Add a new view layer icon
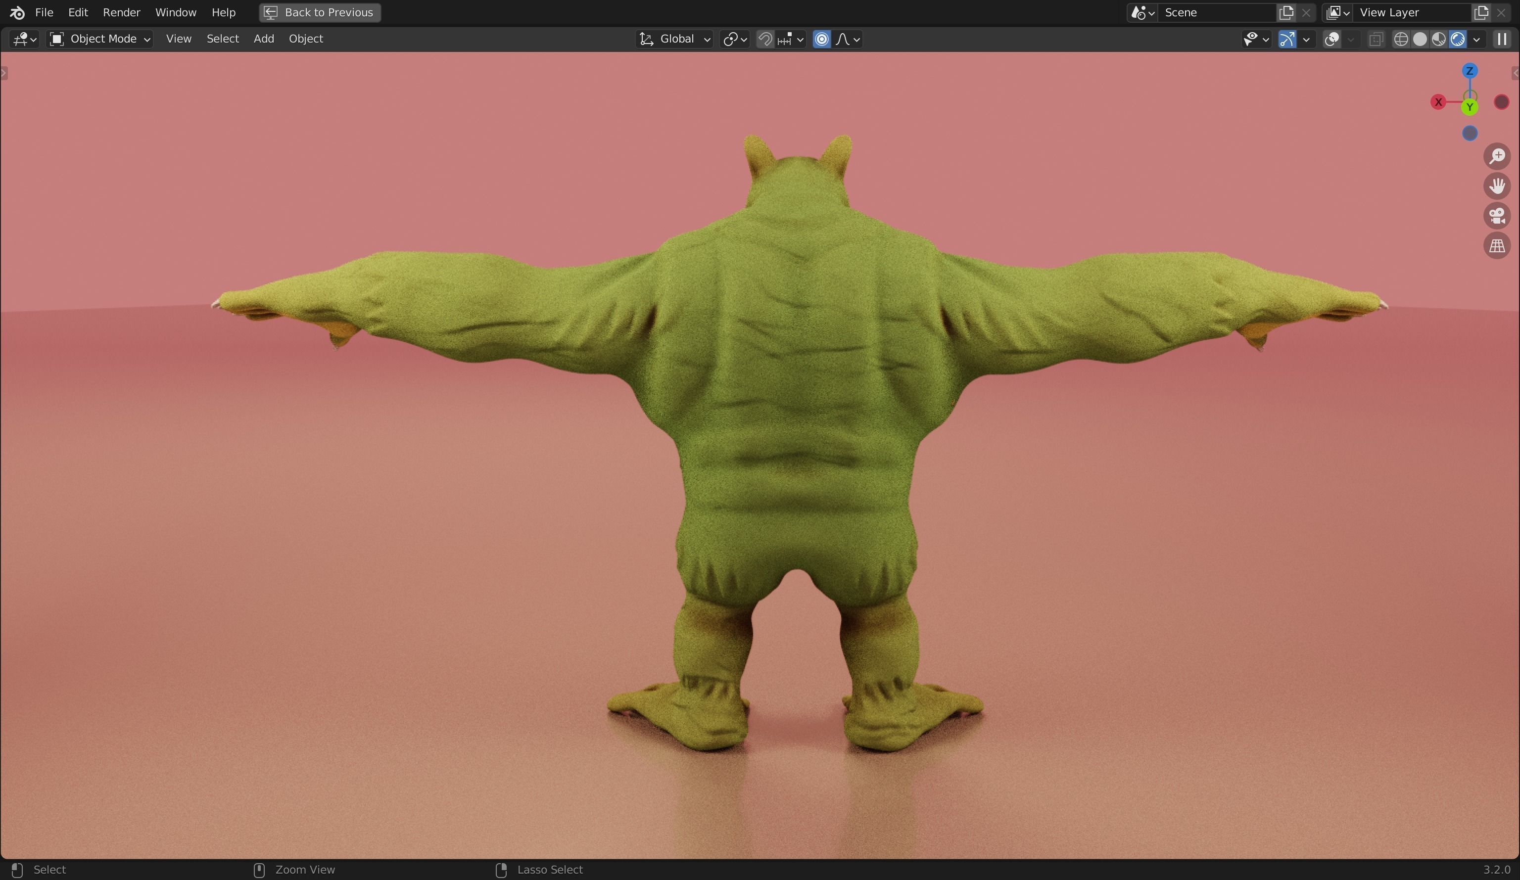 [1481, 12]
